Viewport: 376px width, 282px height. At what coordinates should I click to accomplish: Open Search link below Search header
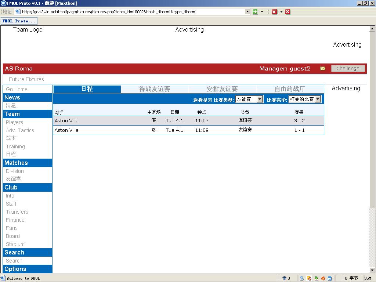click(x=14, y=261)
